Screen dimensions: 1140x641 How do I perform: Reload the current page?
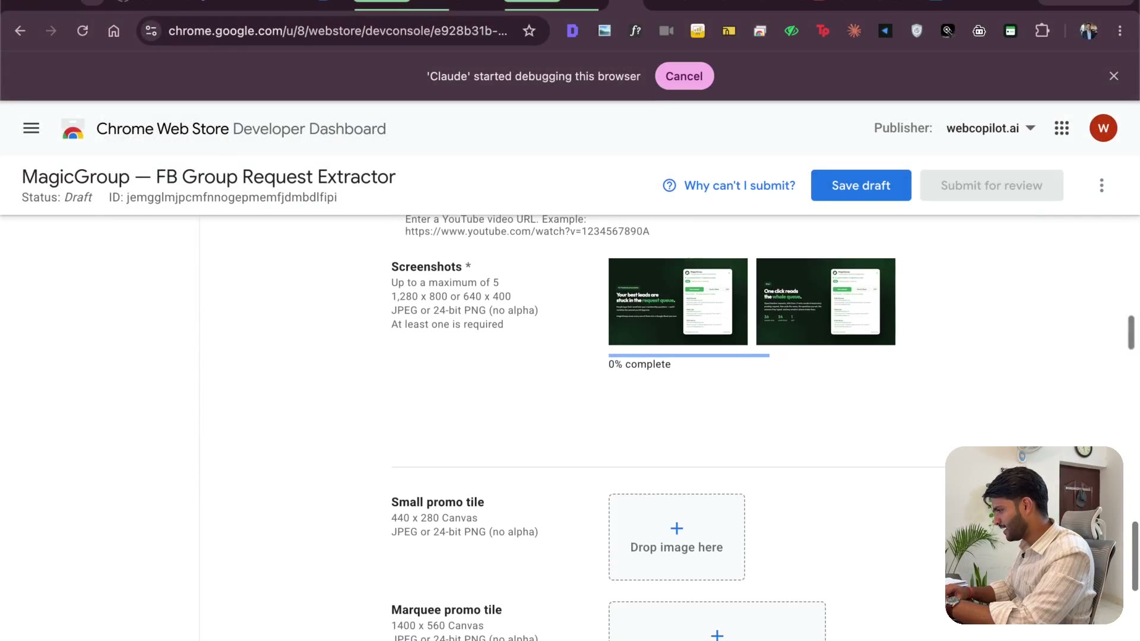tap(83, 31)
